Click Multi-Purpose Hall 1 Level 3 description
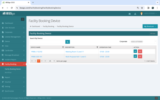The image size is (160, 100). pyautogui.click(x=76, y=57)
